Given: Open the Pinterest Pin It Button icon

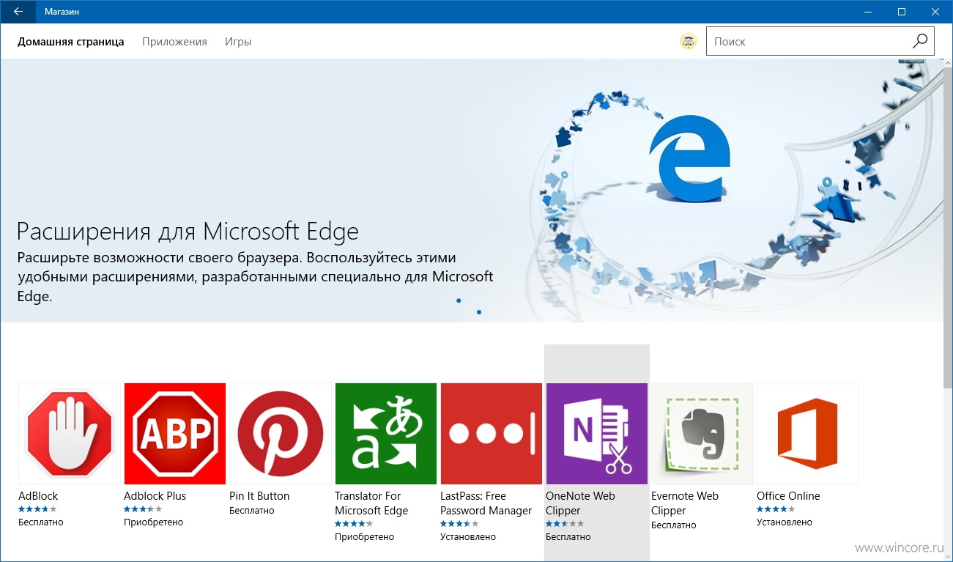Looking at the screenshot, I should 281,434.
